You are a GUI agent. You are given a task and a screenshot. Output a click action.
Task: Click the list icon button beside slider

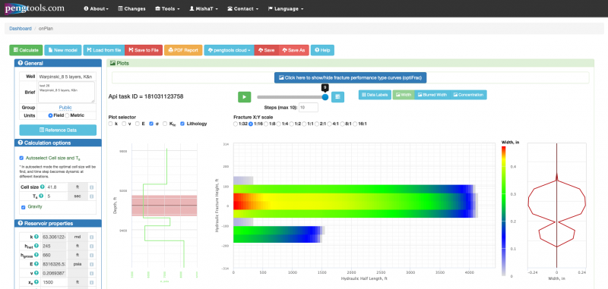click(337, 97)
